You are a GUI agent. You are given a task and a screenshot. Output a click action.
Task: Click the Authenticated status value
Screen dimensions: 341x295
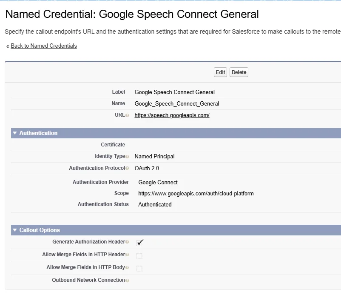[x=155, y=205]
